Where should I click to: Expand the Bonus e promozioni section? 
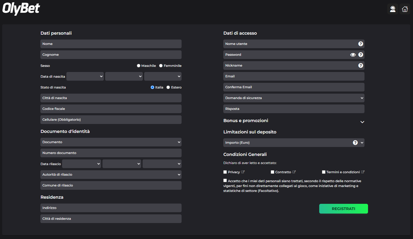click(x=362, y=122)
